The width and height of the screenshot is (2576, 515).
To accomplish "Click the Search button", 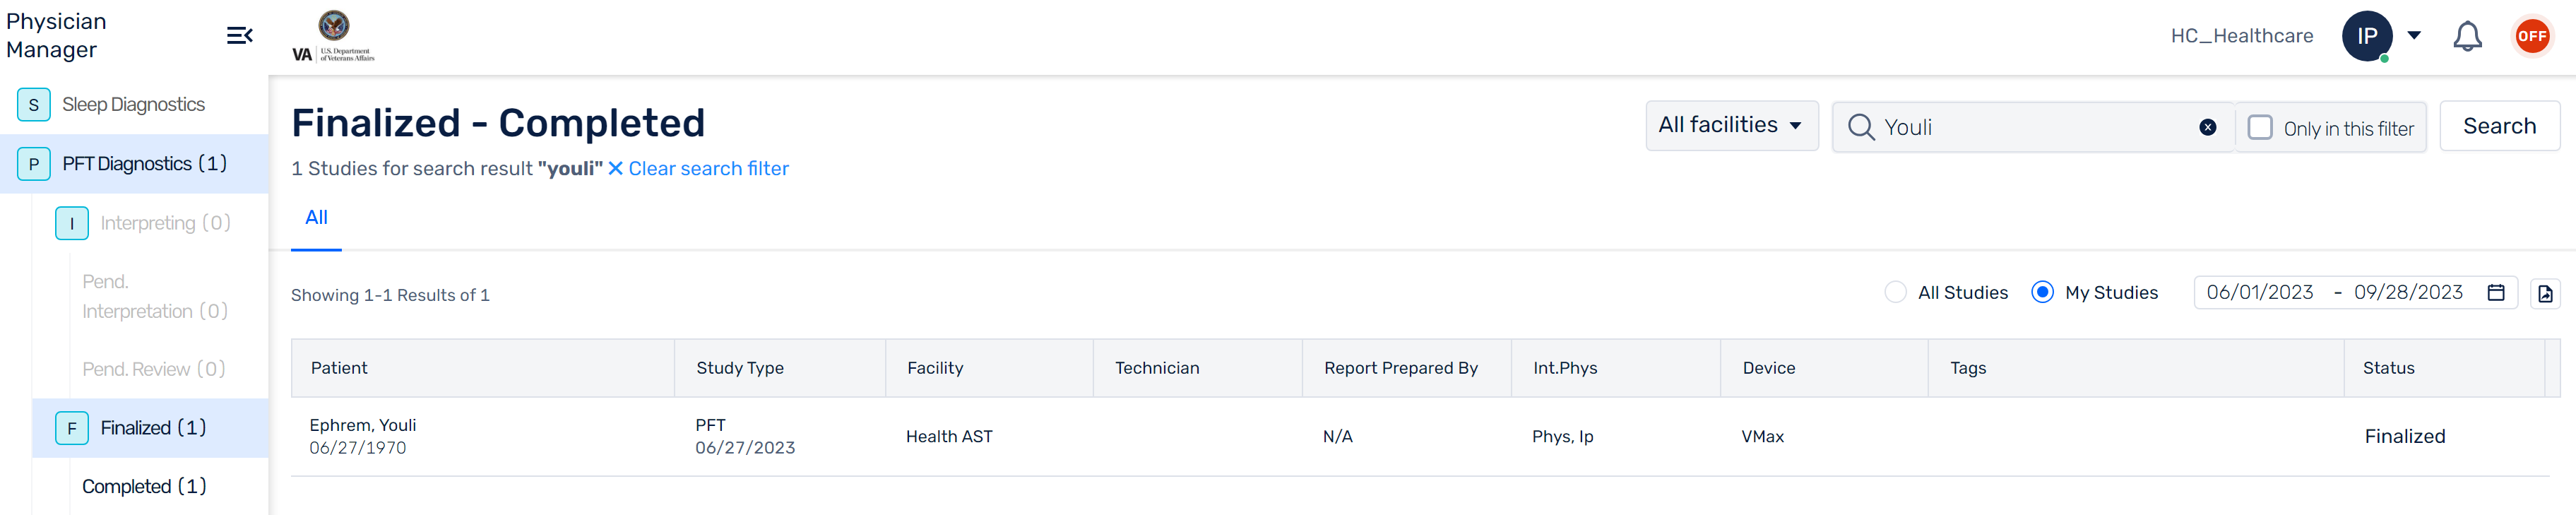I will (x=2499, y=126).
